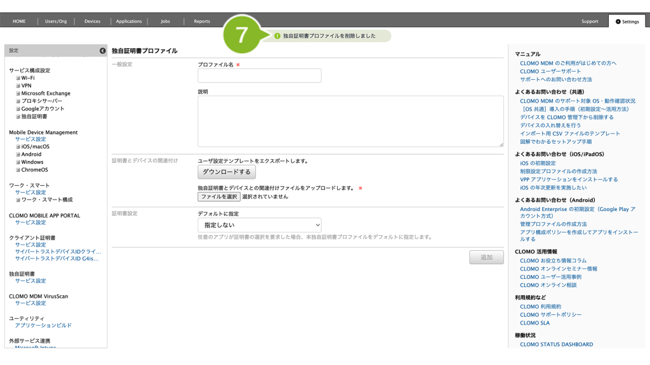Open the デフォルトに指定 dropdown
Image resolution: width=650 pixels, height=365 pixels.
tap(259, 225)
